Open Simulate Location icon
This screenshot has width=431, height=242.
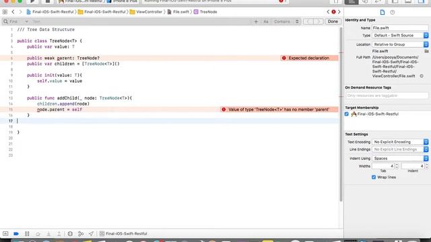click(91, 234)
